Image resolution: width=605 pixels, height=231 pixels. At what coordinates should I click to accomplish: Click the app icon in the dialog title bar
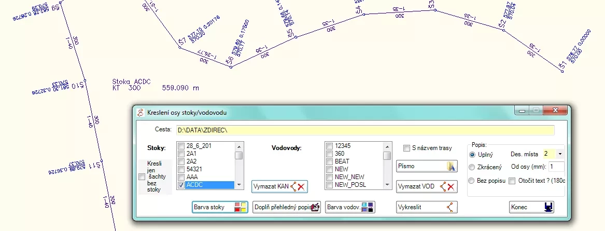(140, 112)
